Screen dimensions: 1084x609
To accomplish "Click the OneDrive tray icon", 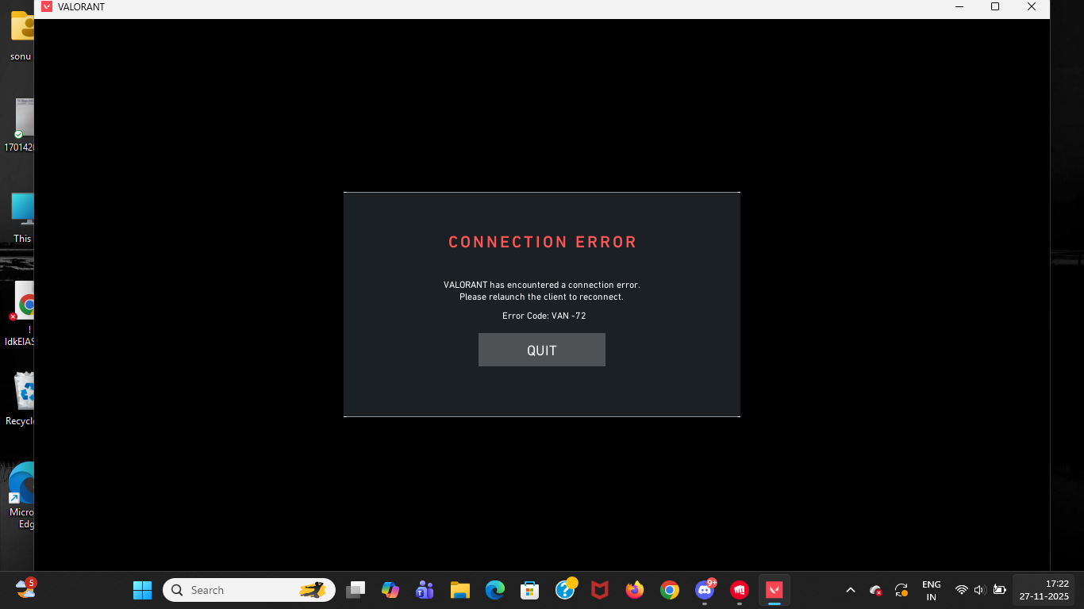I will [x=876, y=590].
